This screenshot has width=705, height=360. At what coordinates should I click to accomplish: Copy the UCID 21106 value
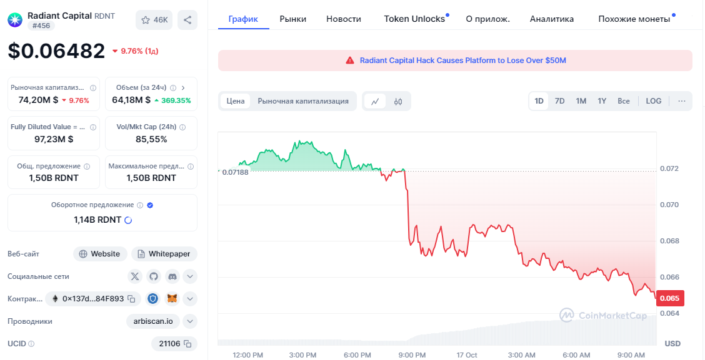(188, 344)
